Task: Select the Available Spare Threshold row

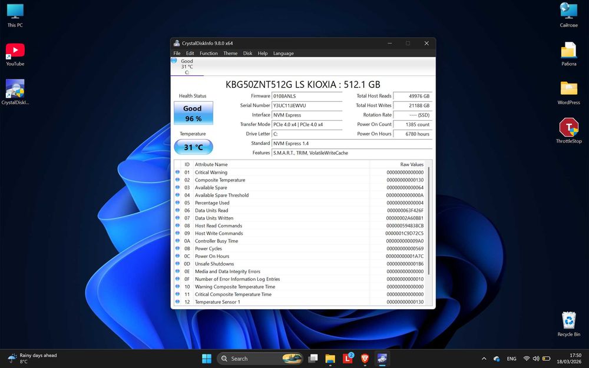Action: click(x=300, y=195)
